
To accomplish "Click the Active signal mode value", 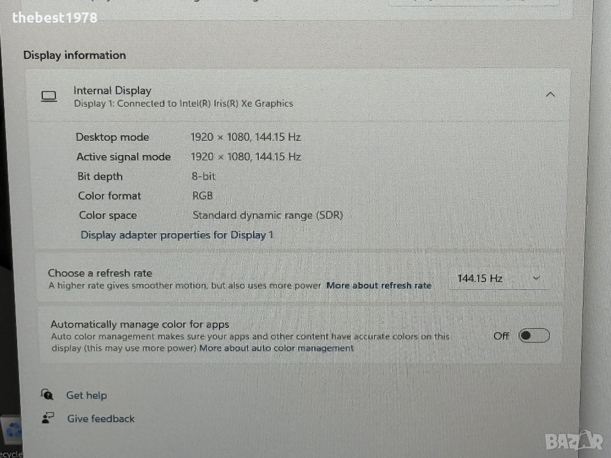I will click(x=245, y=157).
